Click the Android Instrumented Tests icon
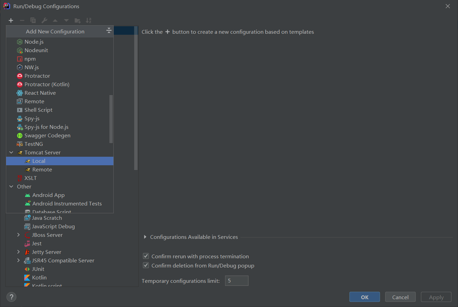Viewport: 458px width, 307px height. (28, 203)
